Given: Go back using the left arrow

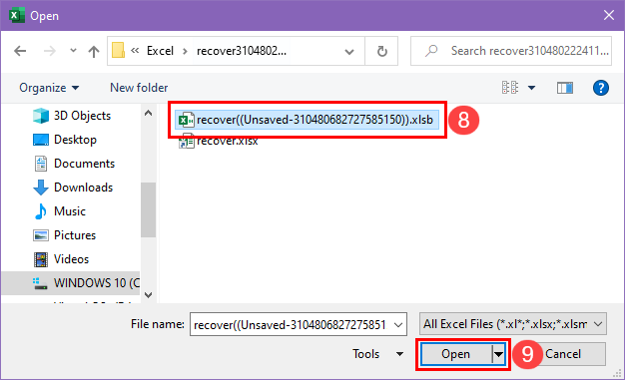Looking at the screenshot, I should tap(20, 51).
